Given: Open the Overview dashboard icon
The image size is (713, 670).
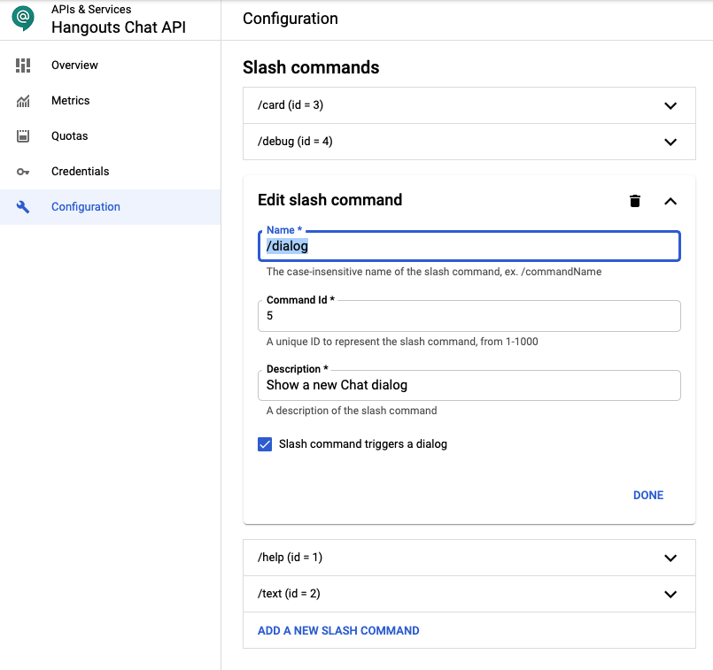Looking at the screenshot, I should click(x=23, y=65).
